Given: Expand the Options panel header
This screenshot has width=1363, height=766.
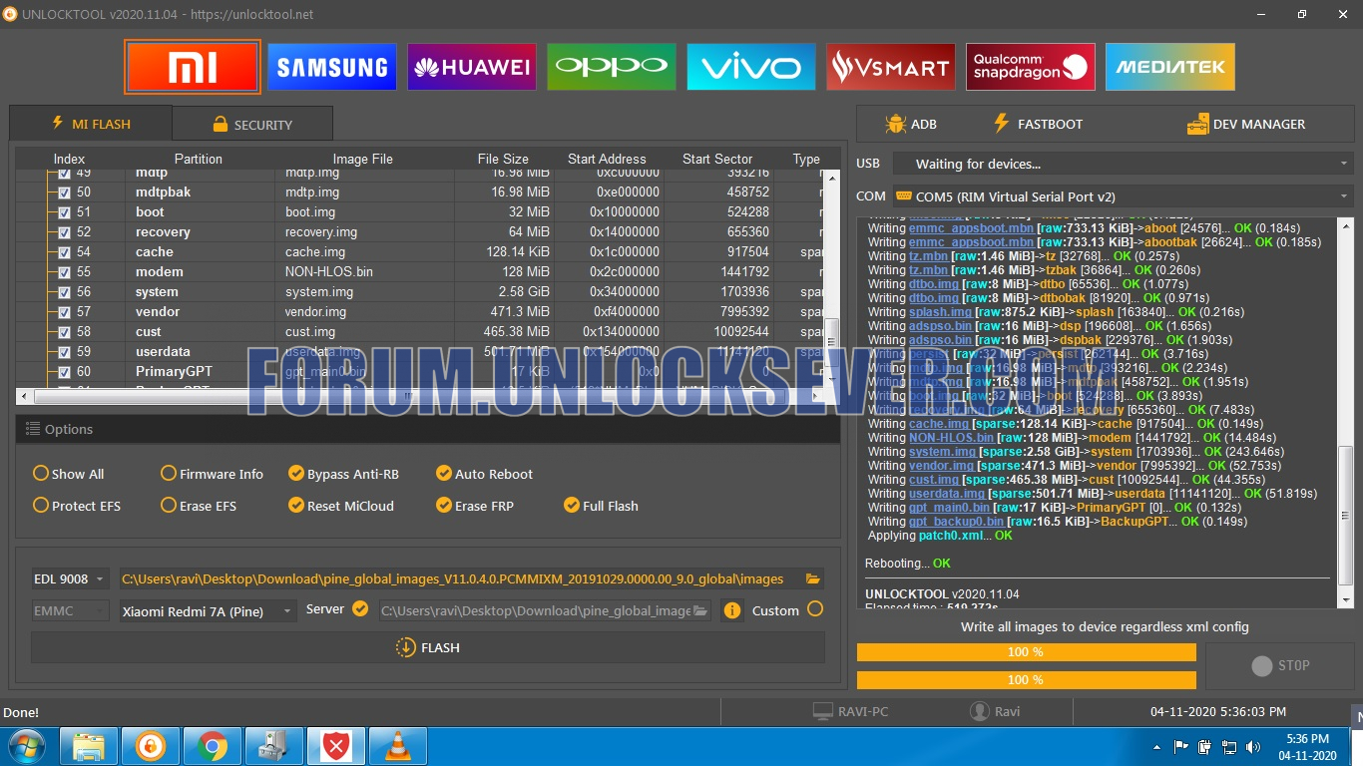Looking at the screenshot, I should [x=427, y=429].
